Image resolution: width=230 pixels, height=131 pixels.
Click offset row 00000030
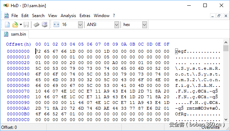click(x=18, y=68)
